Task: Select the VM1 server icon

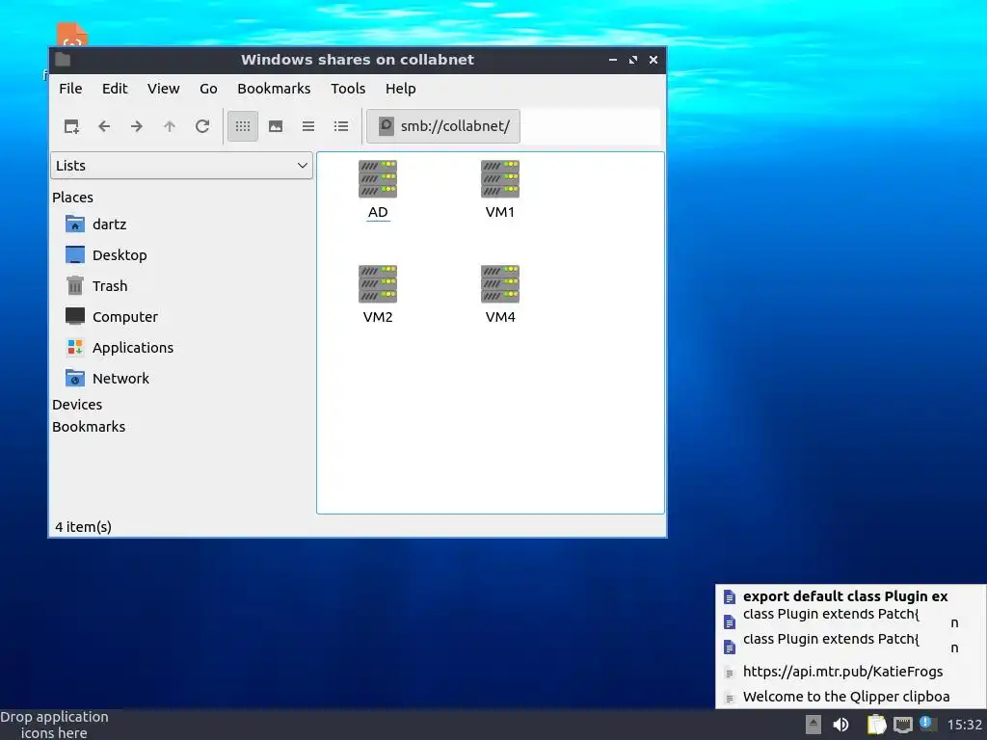Action: (500, 190)
